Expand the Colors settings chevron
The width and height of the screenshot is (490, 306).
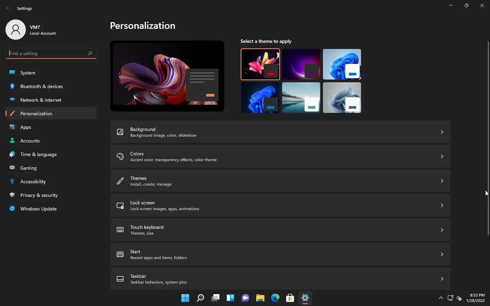point(442,156)
